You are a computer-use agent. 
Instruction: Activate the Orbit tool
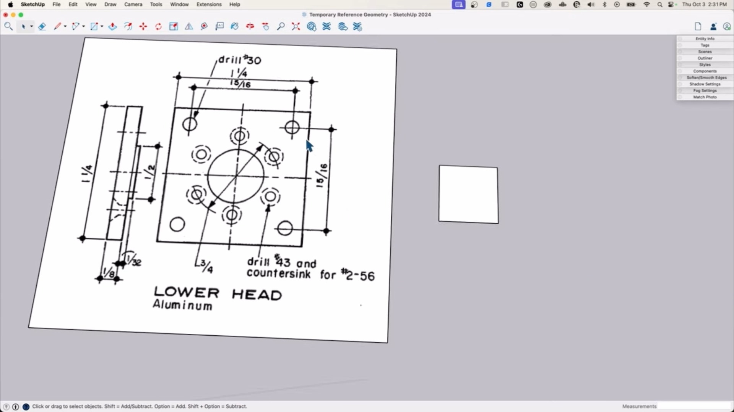[250, 26]
